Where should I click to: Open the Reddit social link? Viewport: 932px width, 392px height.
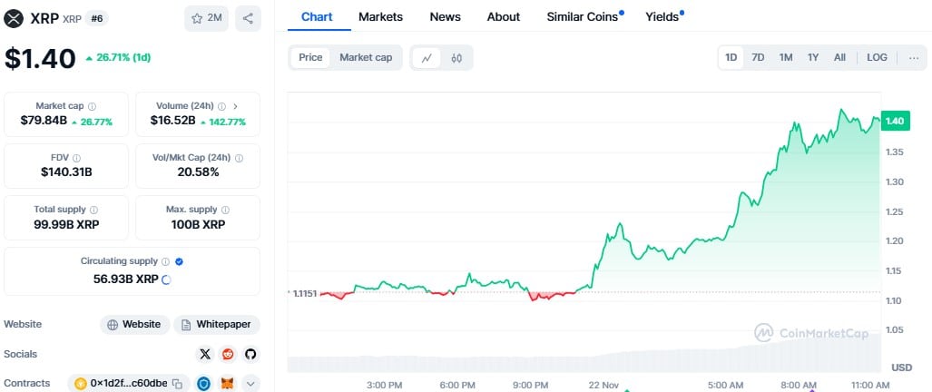click(x=228, y=355)
